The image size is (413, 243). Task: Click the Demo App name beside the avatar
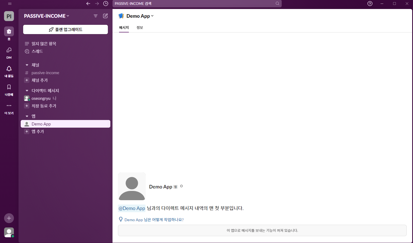coord(160,187)
